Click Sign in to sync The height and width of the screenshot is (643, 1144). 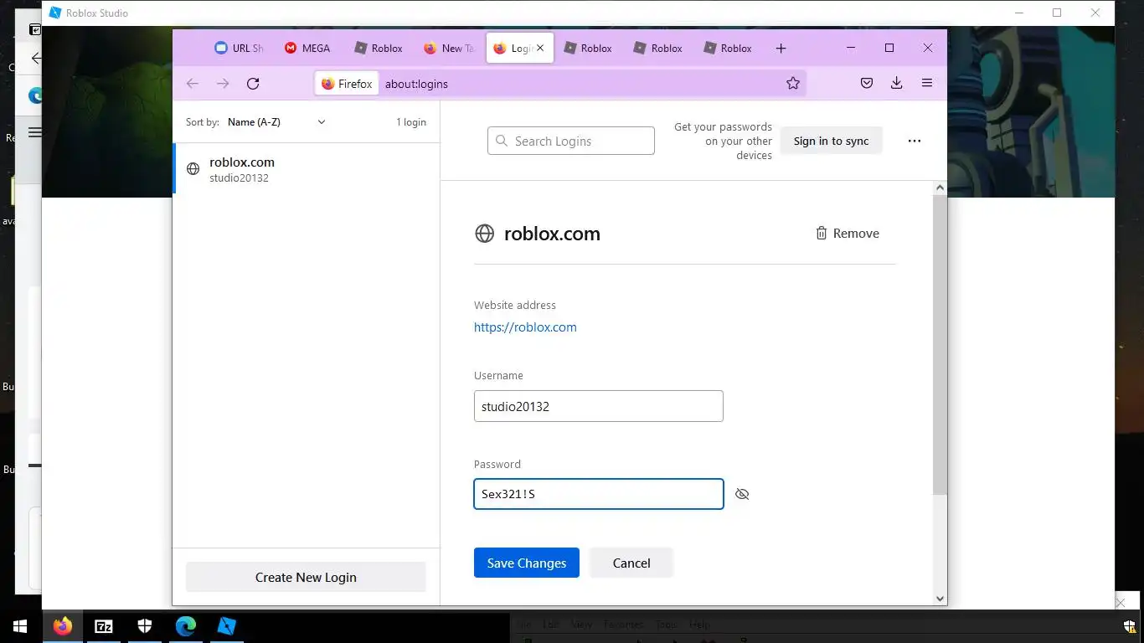(832, 141)
